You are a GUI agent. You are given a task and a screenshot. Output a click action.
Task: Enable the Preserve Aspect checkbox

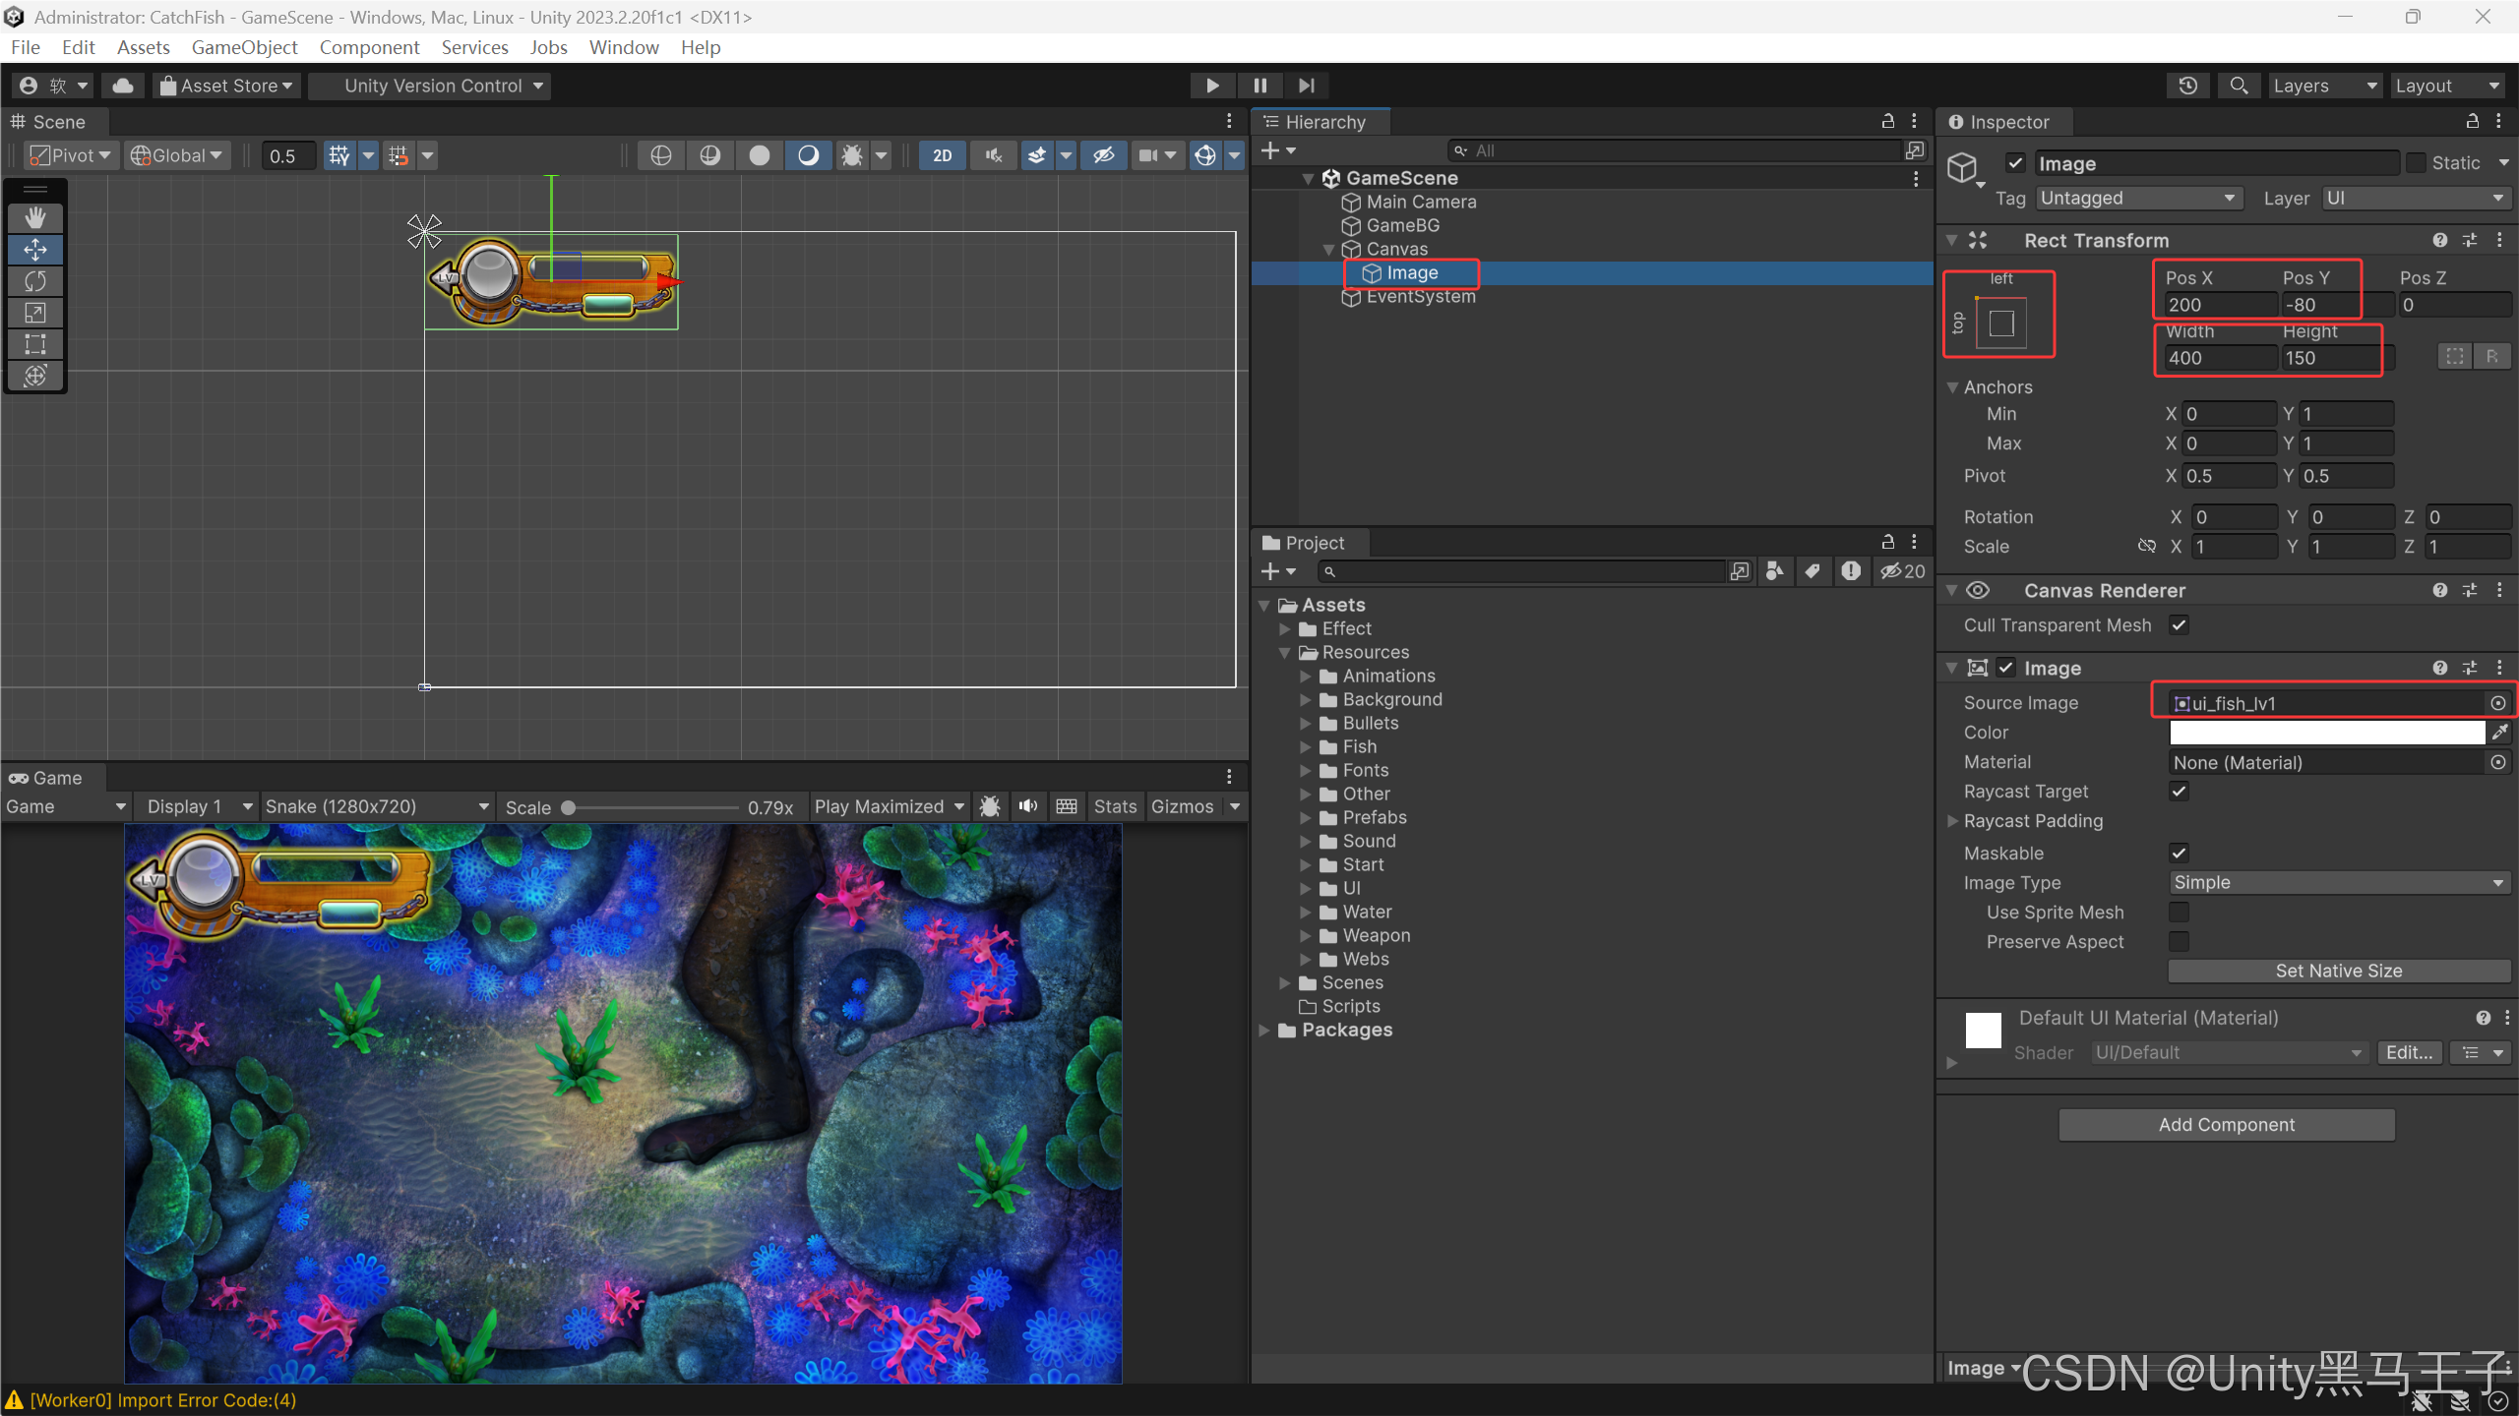coord(2179,942)
